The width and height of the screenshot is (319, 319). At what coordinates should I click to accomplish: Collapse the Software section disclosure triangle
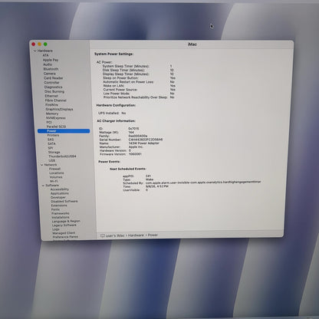click(x=43, y=186)
